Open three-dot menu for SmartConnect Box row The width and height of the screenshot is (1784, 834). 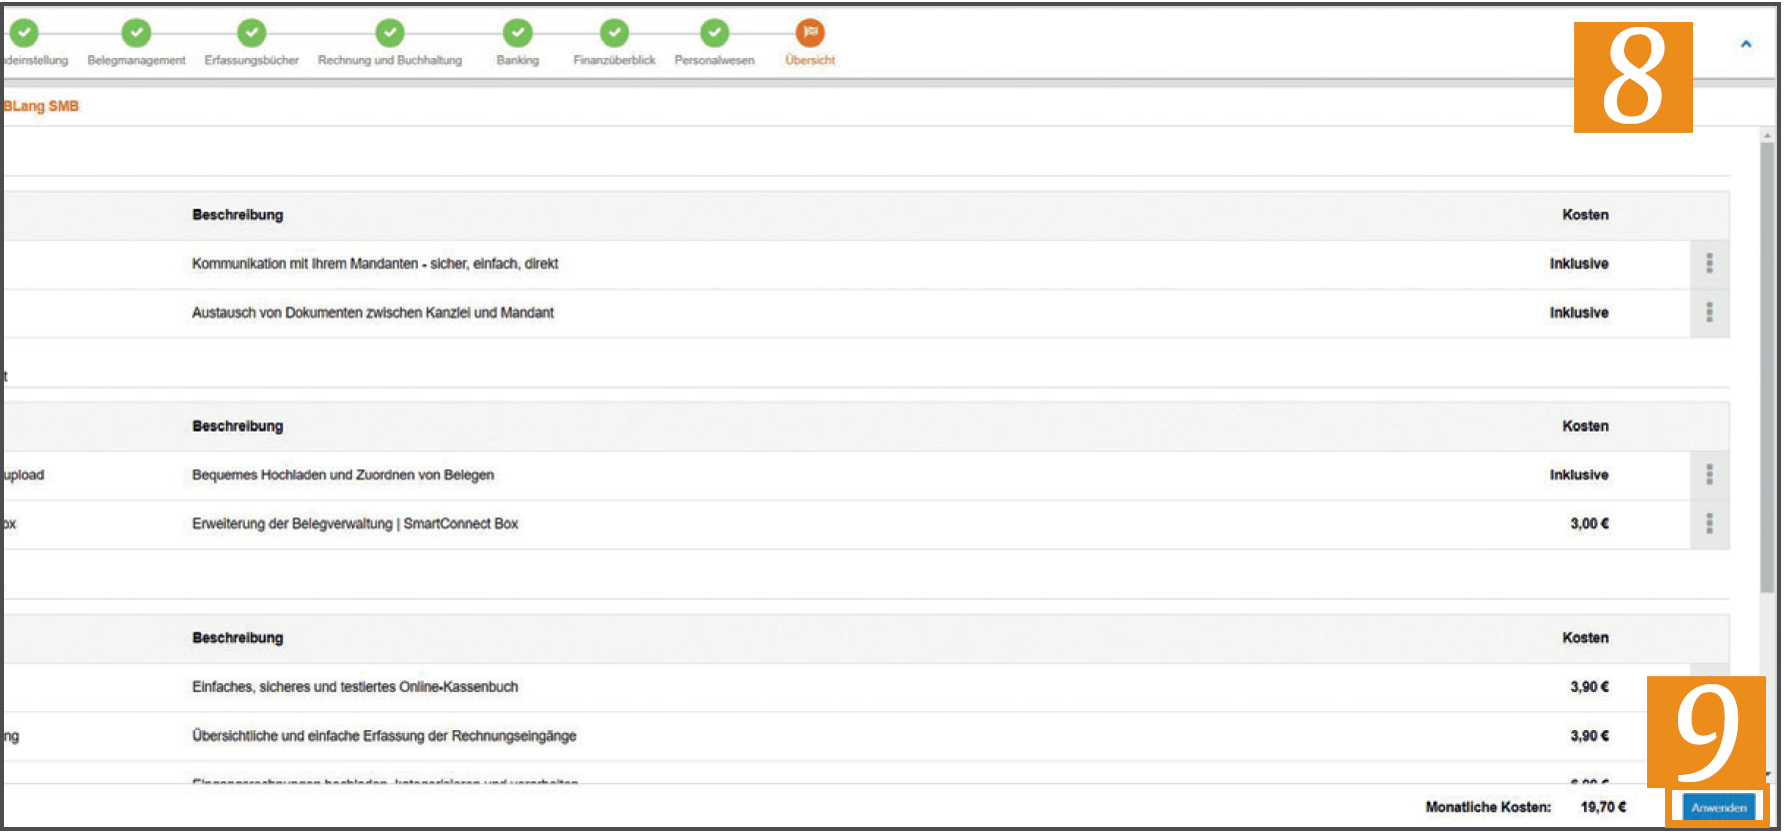[x=1709, y=523]
